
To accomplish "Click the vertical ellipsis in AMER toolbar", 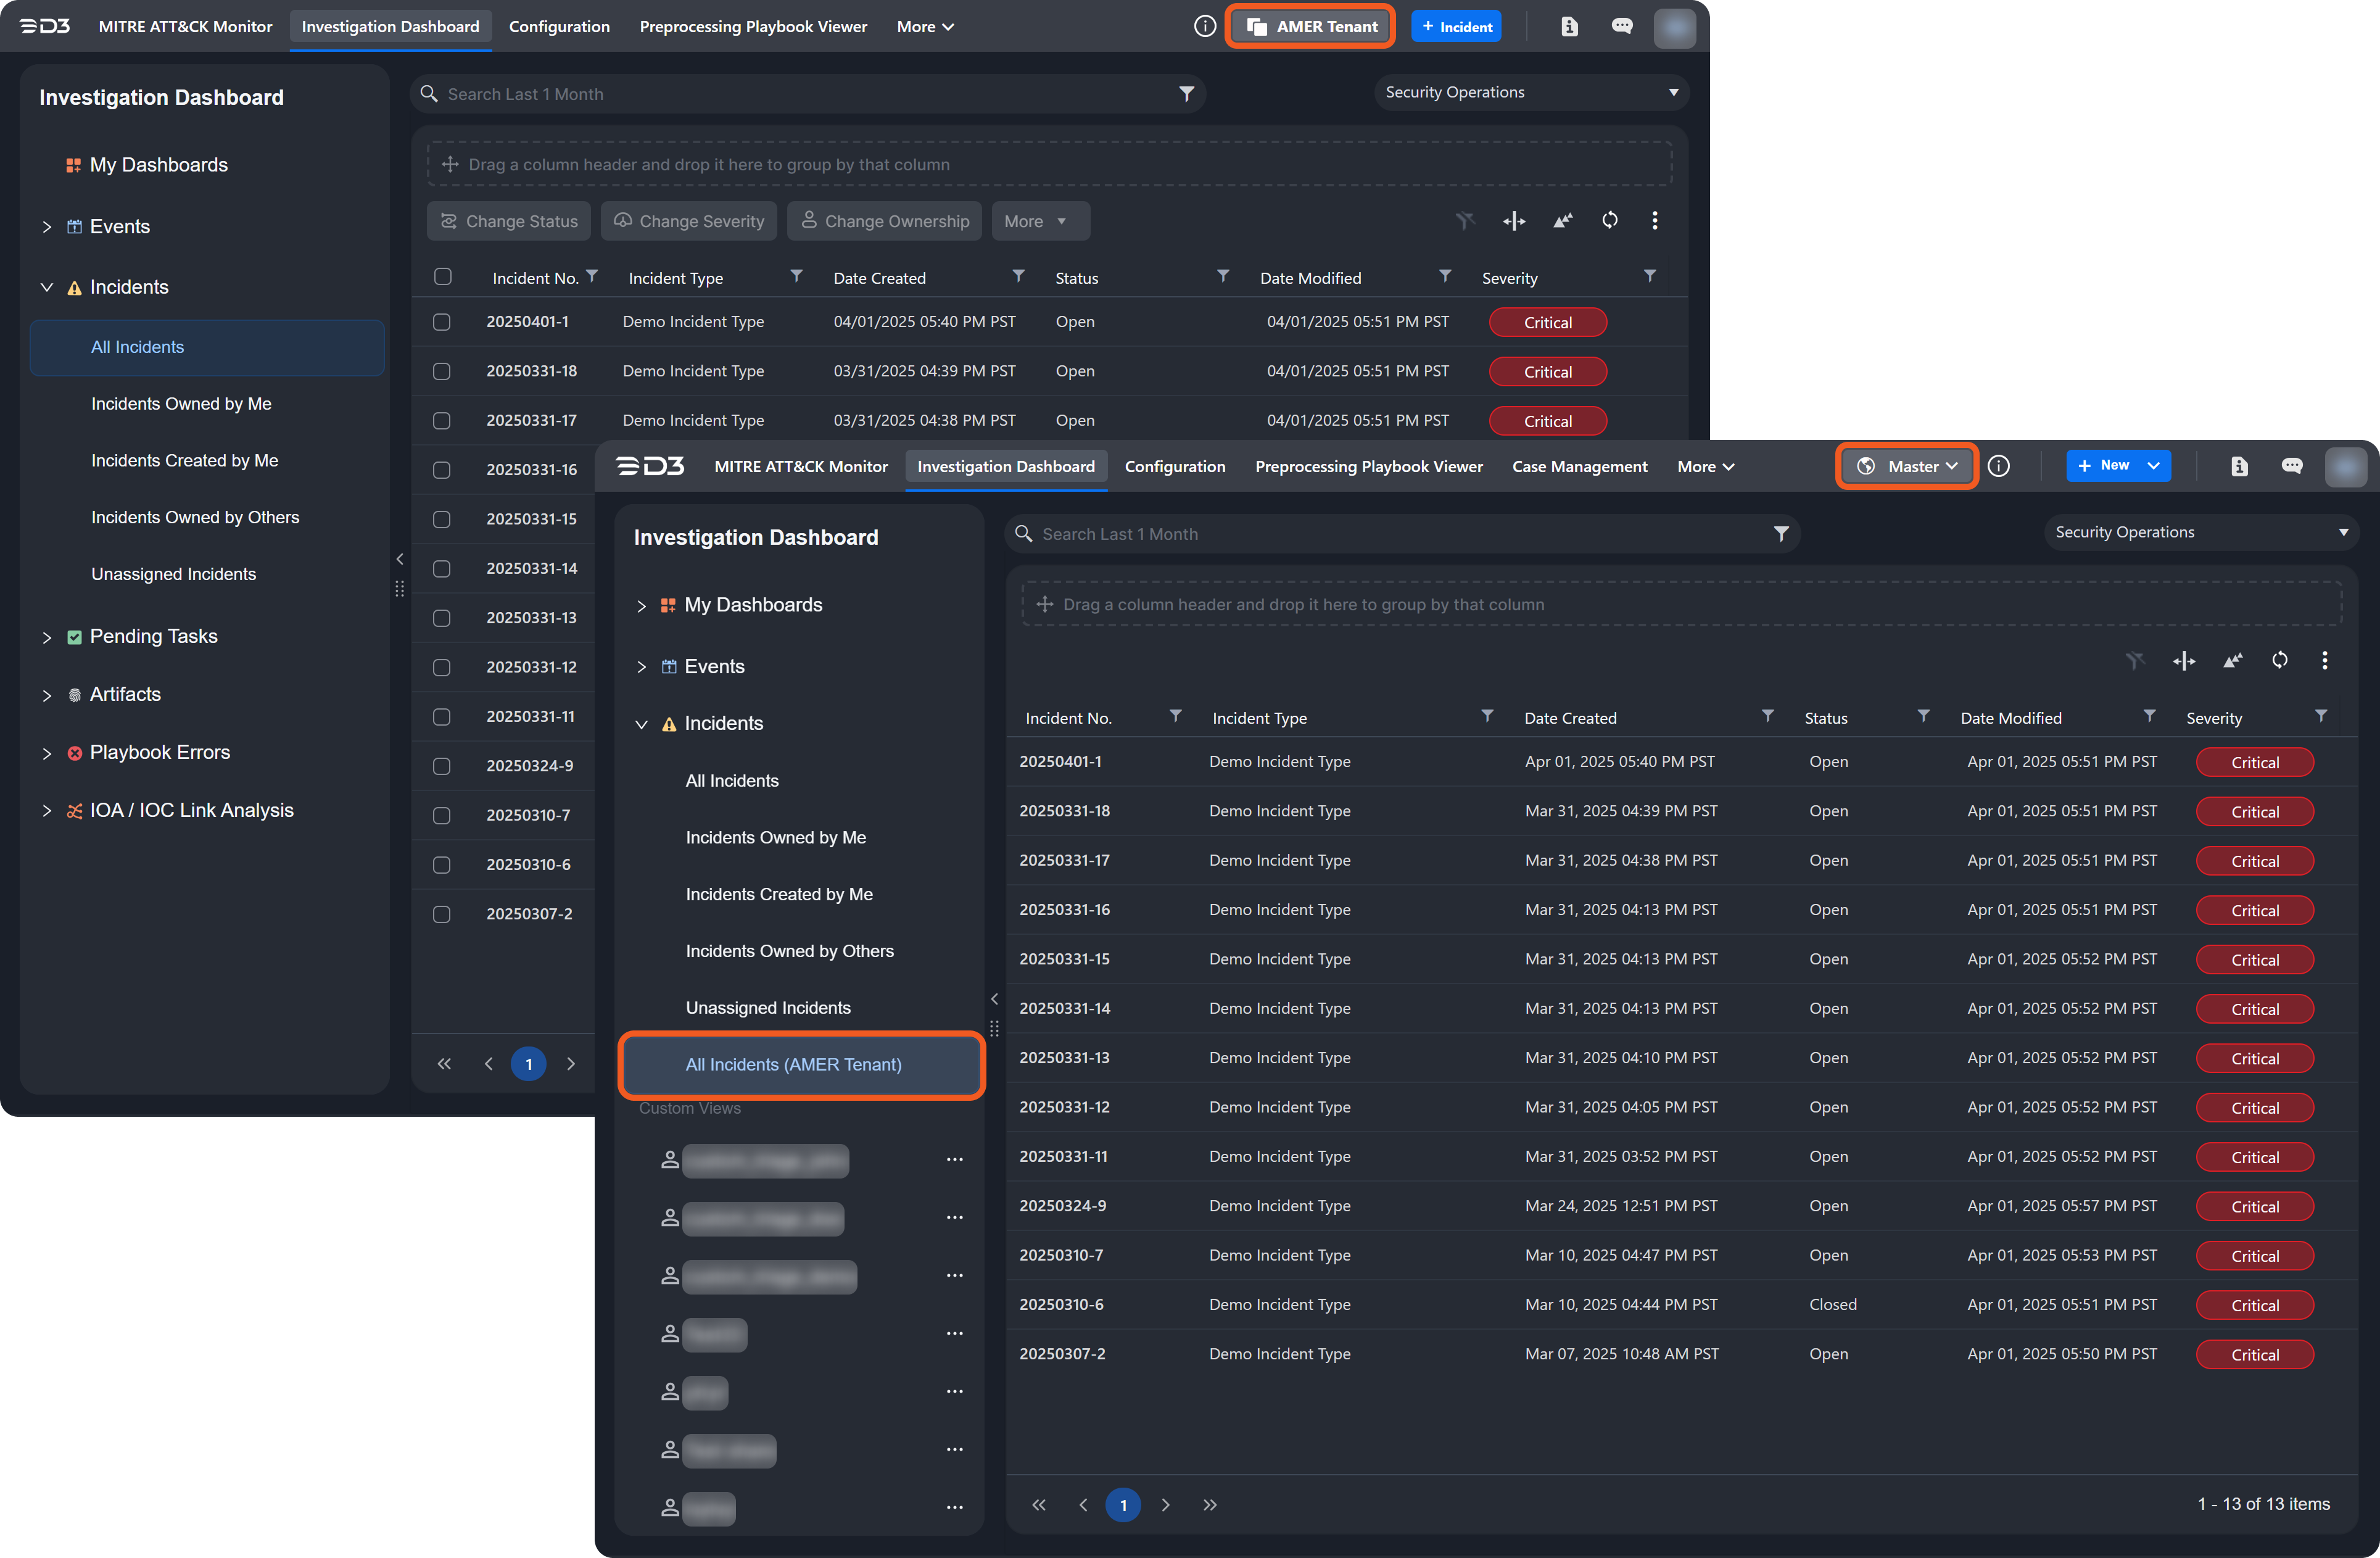I will tap(1654, 220).
